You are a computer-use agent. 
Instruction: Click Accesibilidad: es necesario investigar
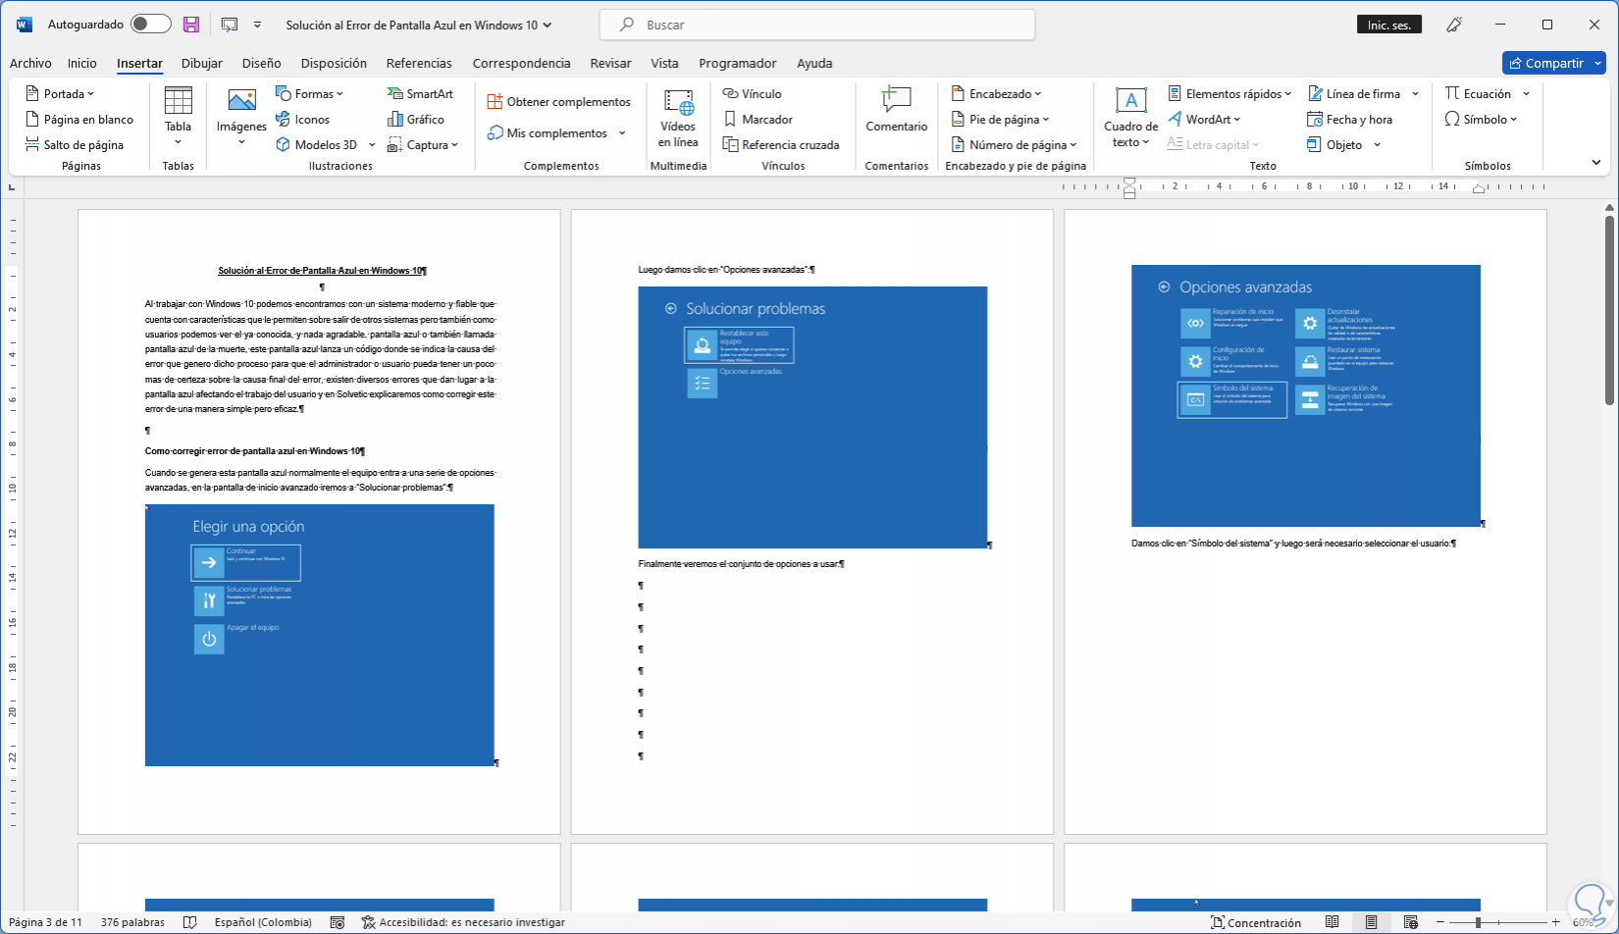coord(463,922)
